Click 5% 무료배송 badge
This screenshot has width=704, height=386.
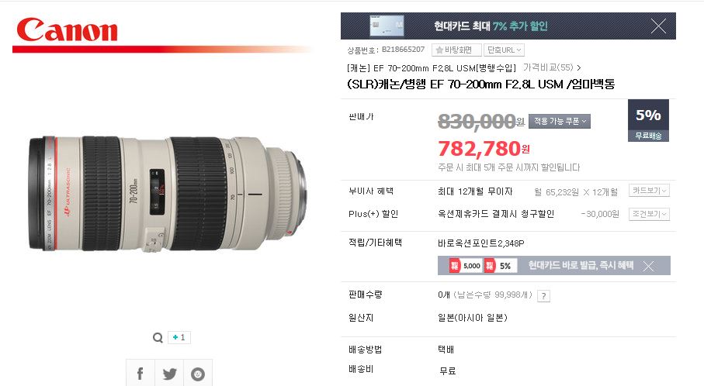(648, 121)
